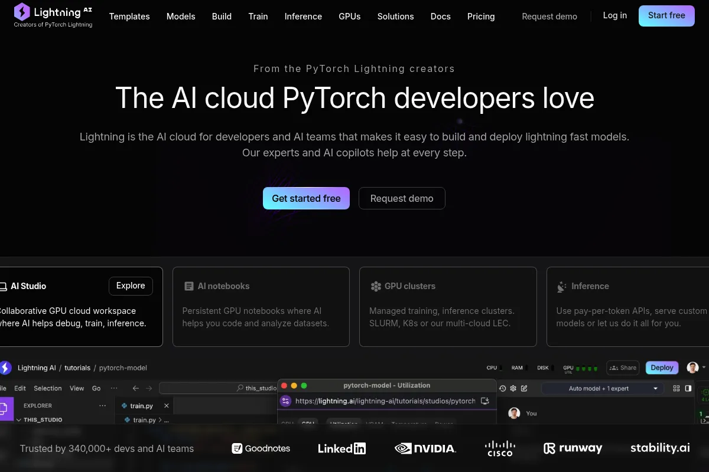Viewport: 709px width, 472px height.
Task: Click the AI notebooks icon
Action: pos(189,286)
